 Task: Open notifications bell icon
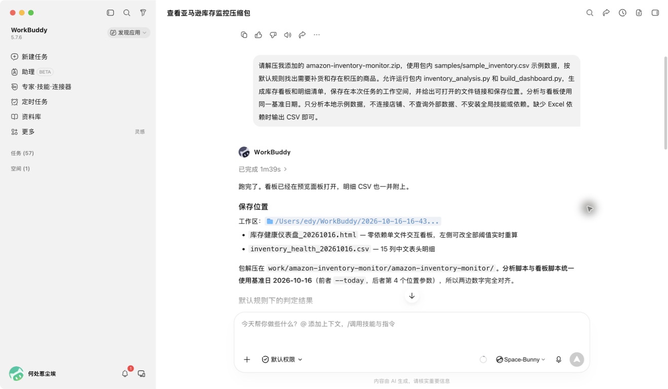coord(125,373)
